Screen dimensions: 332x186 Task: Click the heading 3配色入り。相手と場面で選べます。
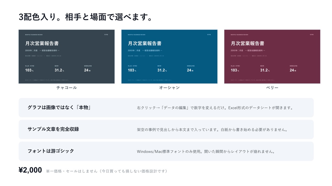click(x=85, y=17)
